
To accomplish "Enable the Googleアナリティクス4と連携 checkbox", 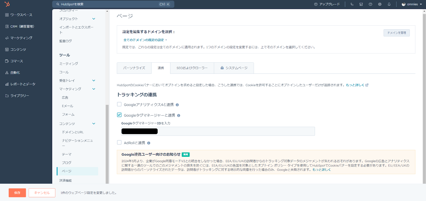I will [119, 104].
